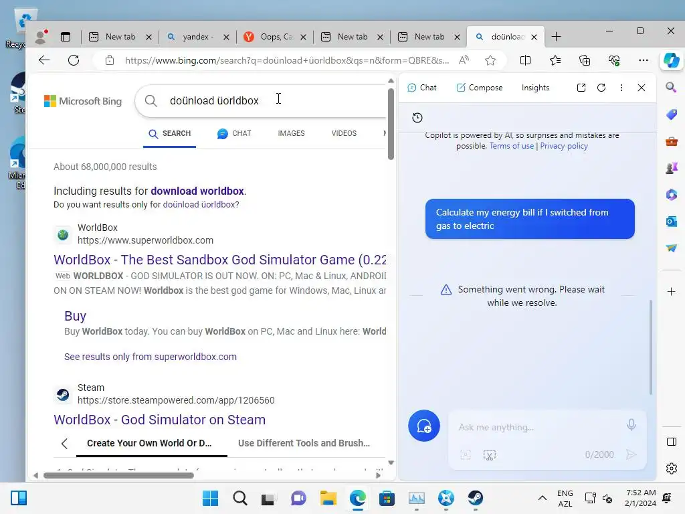
Task: Open the Windows Start button
Action: tap(210, 498)
